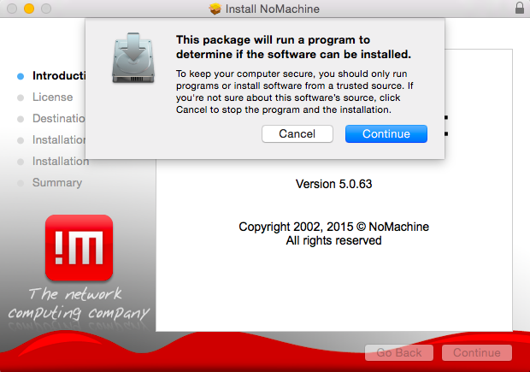Click the package icon in window title
530x372 pixels.
point(215,9)
